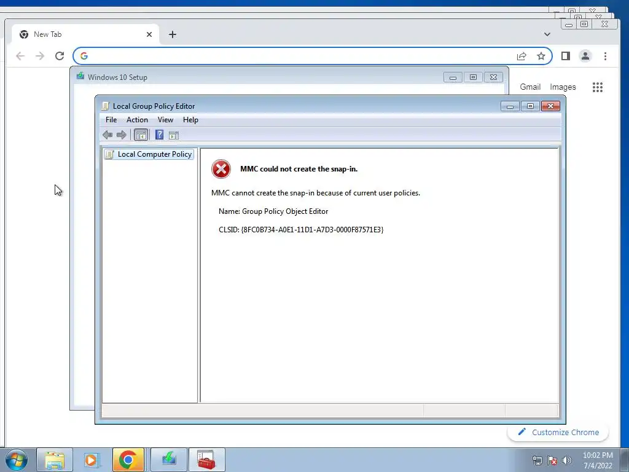Click the Local Group Policy Editor title icon
Screen dimensions: 629x472
pos(105,106)
